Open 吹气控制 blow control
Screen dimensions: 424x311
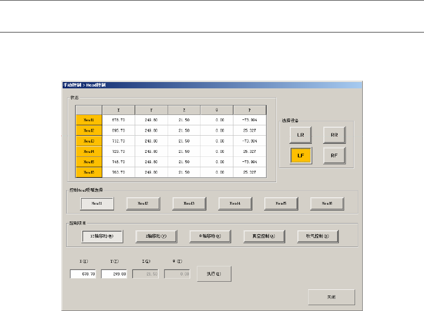pos(318,236)
